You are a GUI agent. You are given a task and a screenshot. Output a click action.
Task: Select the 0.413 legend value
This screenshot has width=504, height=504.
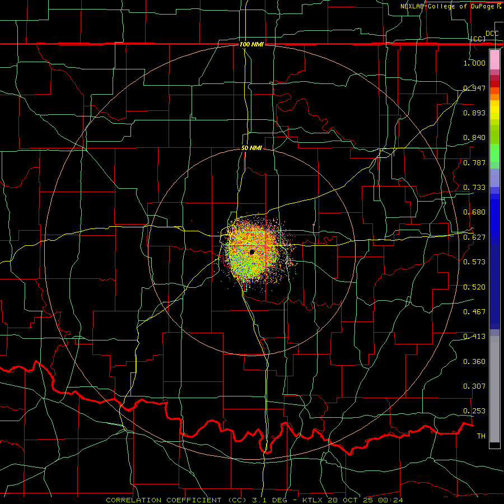point(474,337)
